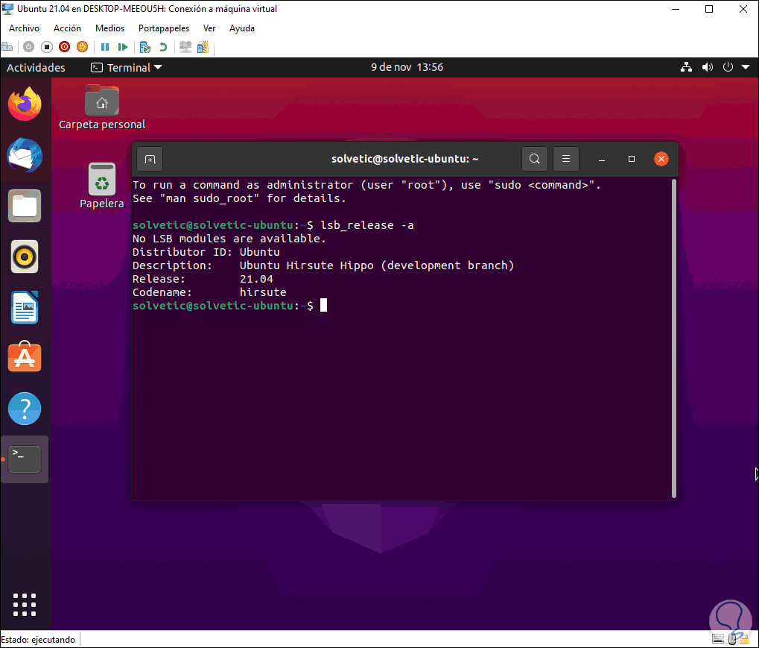Maximize the terminal window
Image resolution: width=759 pixels, height=648 pixels.
click(x=631, y=159)
